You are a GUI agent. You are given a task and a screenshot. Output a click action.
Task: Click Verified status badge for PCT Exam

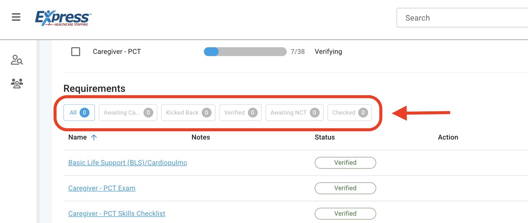tap(345, 188)
